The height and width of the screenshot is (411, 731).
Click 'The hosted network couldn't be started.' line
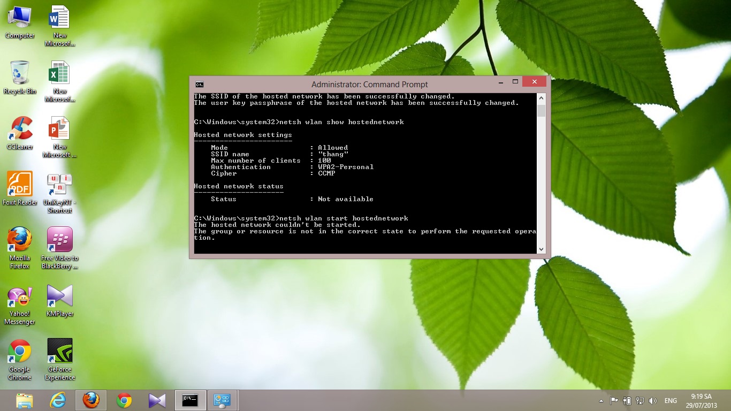277,225
